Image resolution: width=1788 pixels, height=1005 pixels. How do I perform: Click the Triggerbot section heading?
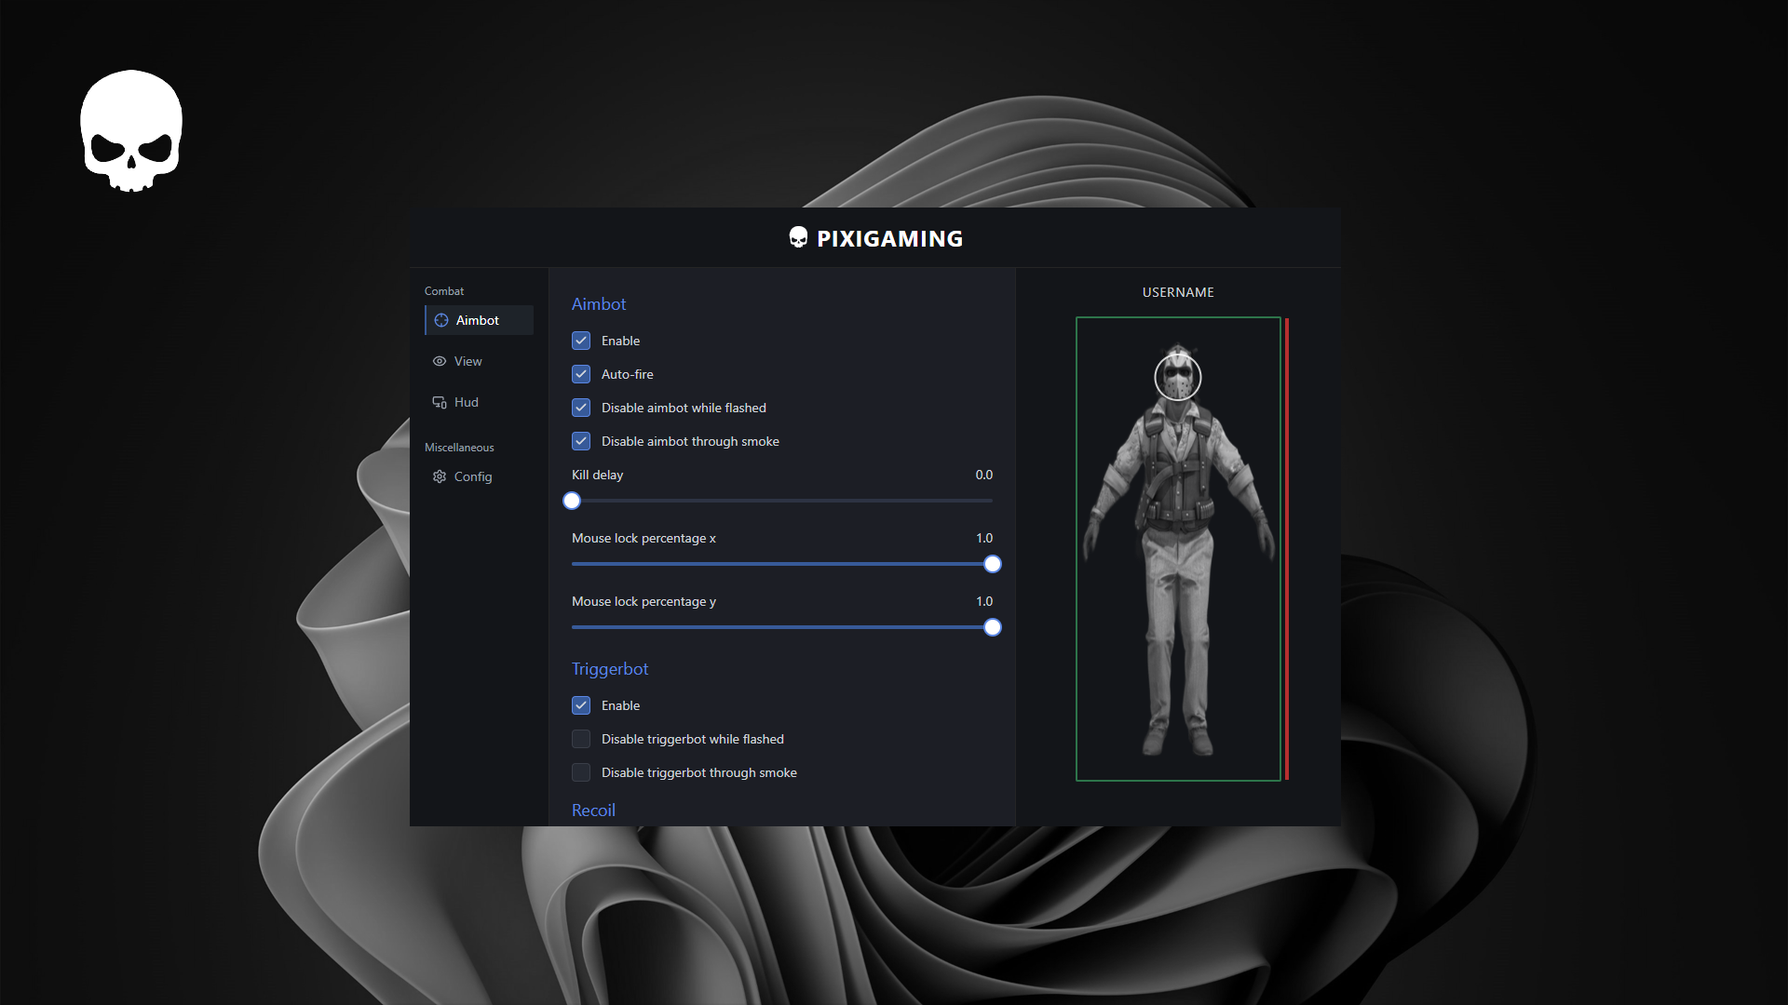(x=610, y=669)
